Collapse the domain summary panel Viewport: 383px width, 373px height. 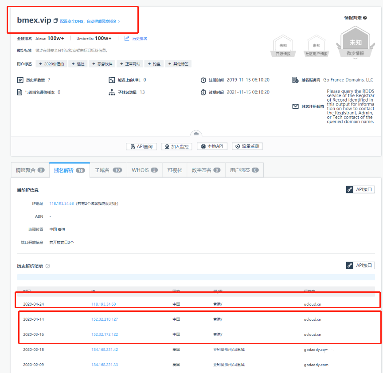coord(197,134)
